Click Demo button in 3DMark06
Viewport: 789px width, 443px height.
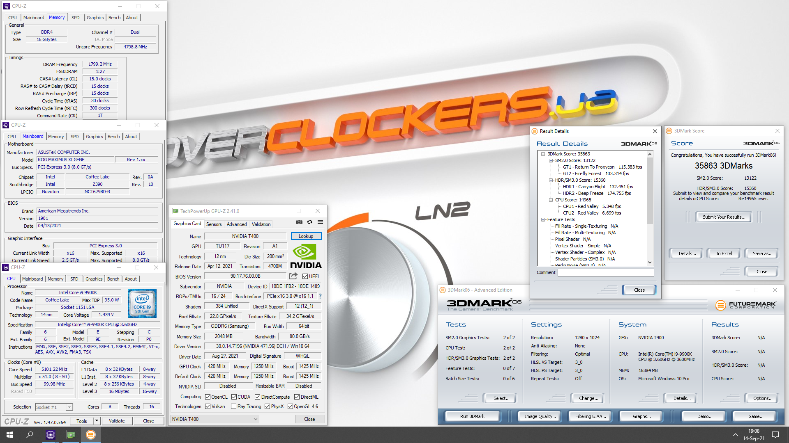tap(705, 416)
